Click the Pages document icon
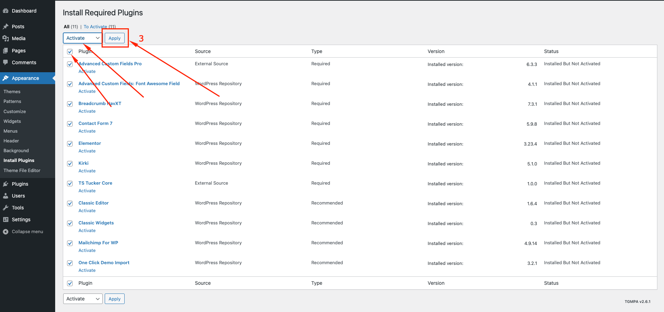The height and width of the screenshot is (312, 664). (x=6, y=51)
